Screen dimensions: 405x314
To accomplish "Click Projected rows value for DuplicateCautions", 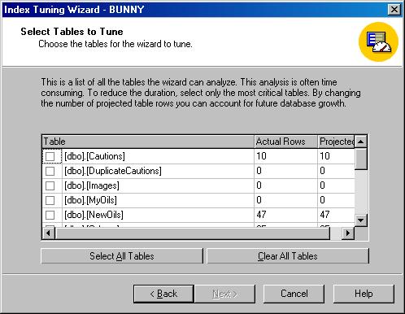I will 322,171.
